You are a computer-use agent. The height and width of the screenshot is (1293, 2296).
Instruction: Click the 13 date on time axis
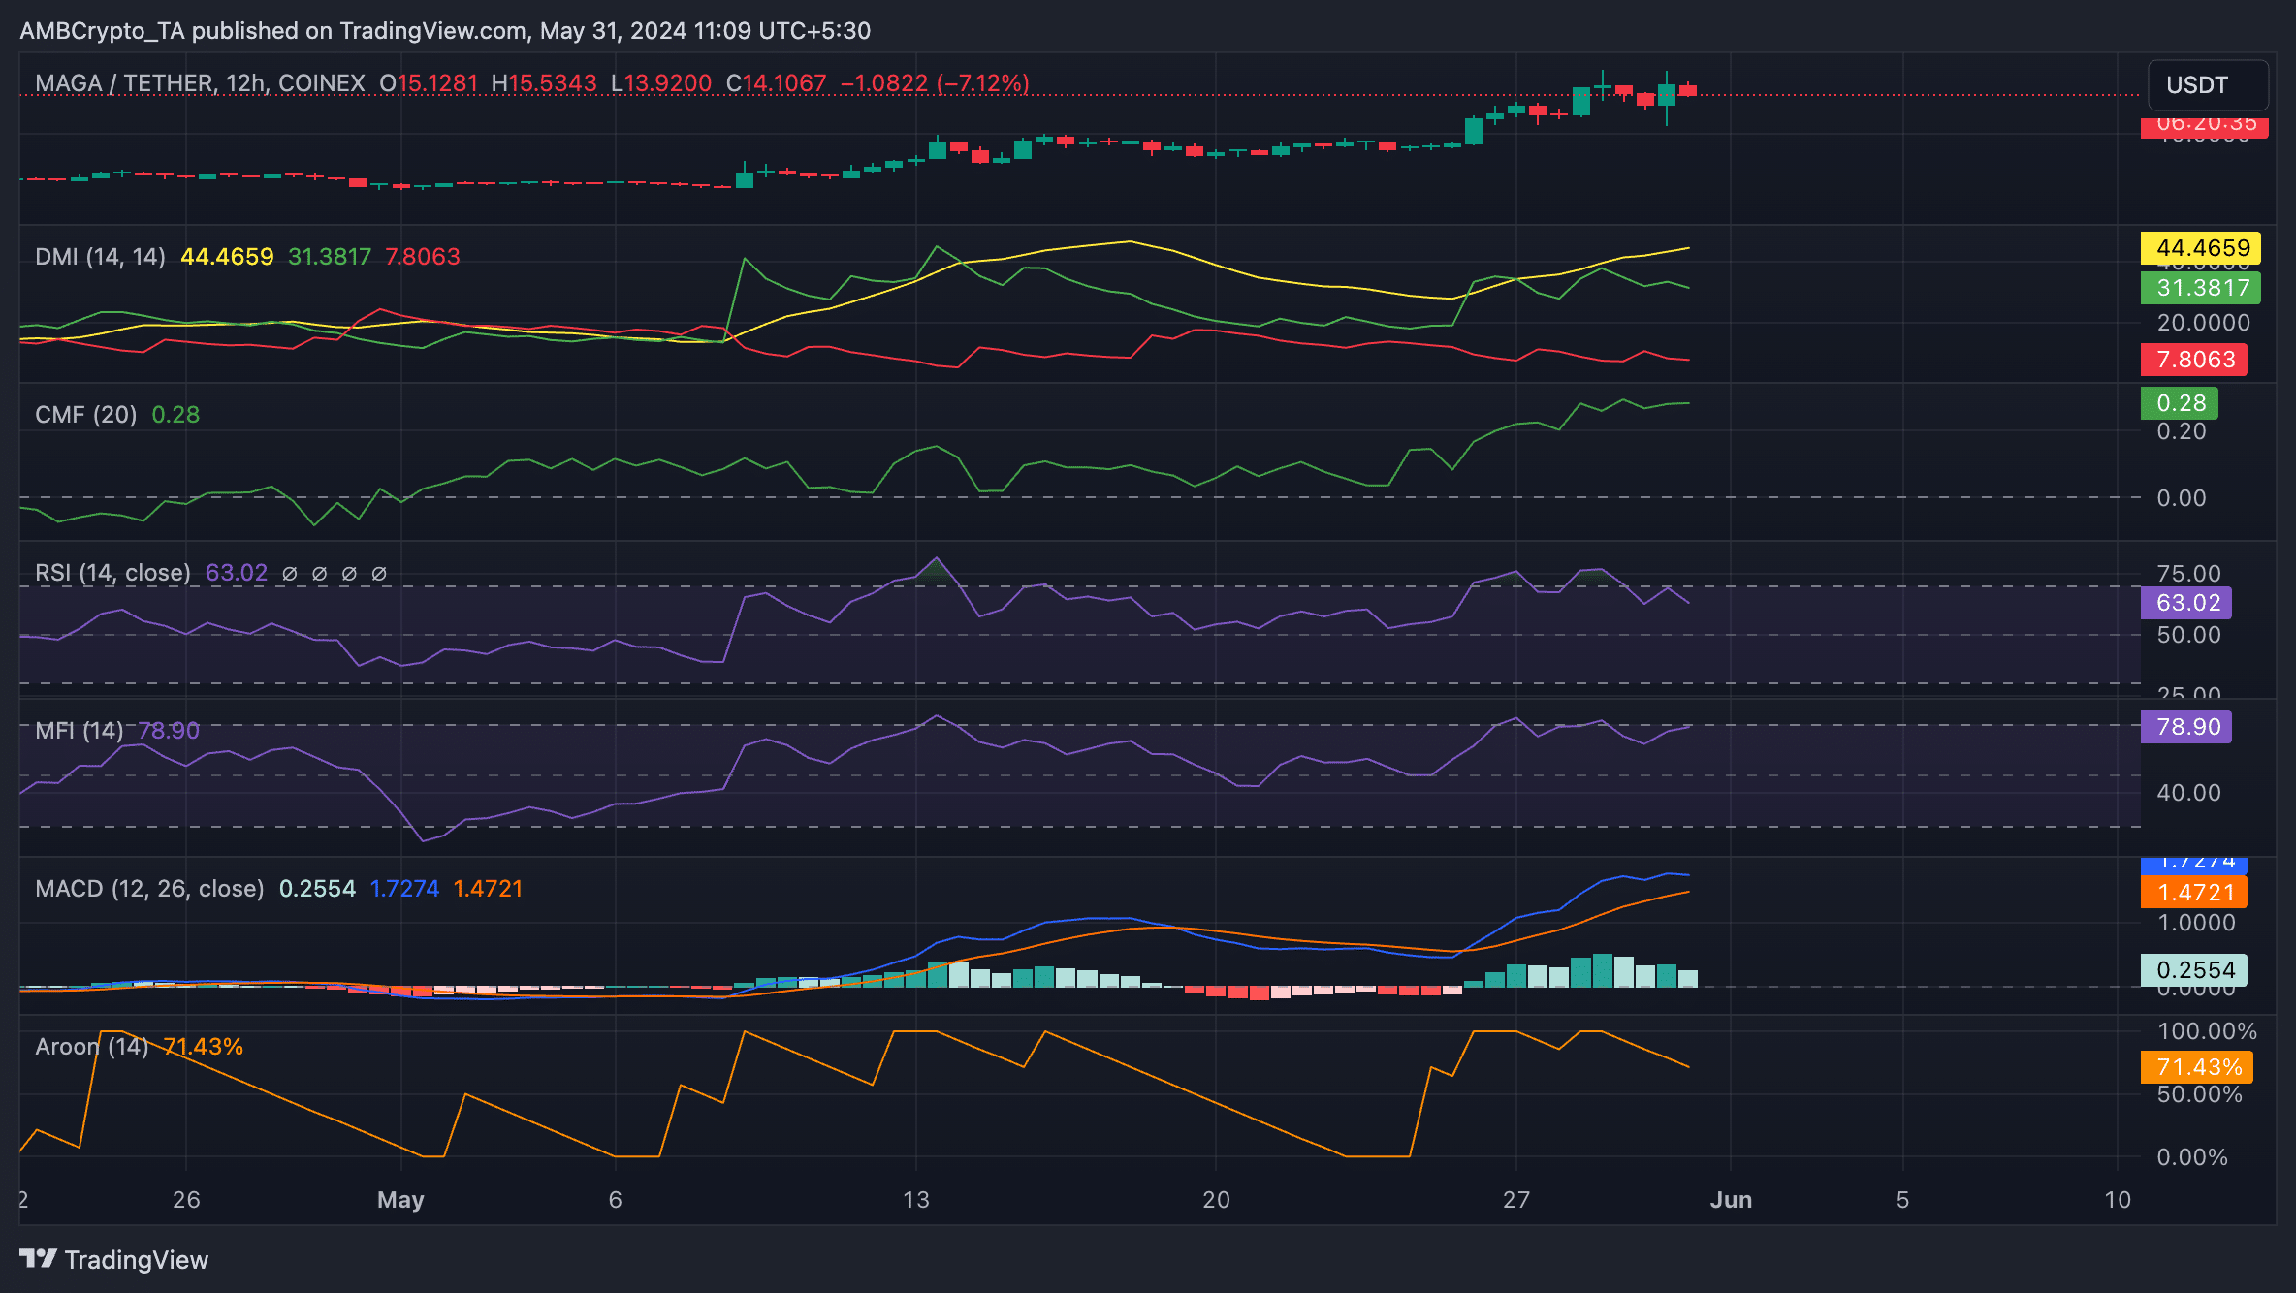[916, 1200]
